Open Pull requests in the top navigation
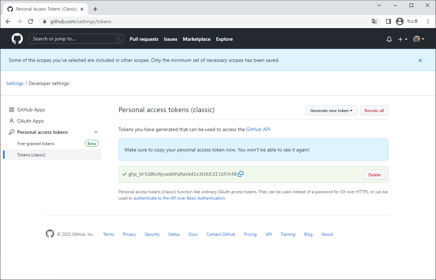Image resolution: width=436 pixels, height=280 pixels. (x=144, y=39)
